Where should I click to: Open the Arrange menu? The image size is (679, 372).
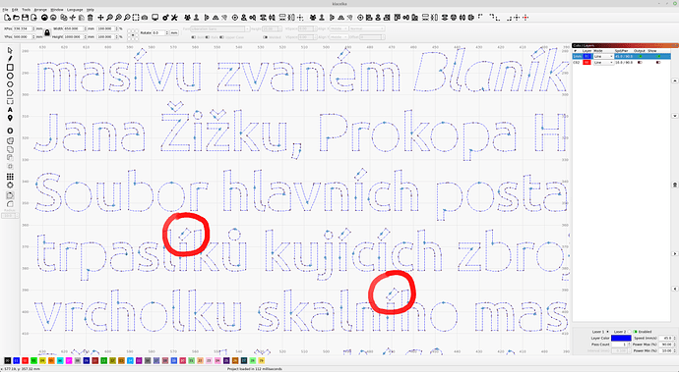[x=40, y=10]
